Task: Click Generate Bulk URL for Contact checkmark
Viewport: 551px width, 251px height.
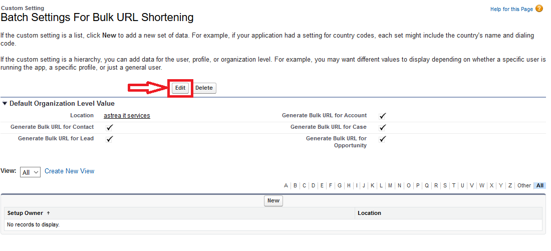Action: pos(110,127)
